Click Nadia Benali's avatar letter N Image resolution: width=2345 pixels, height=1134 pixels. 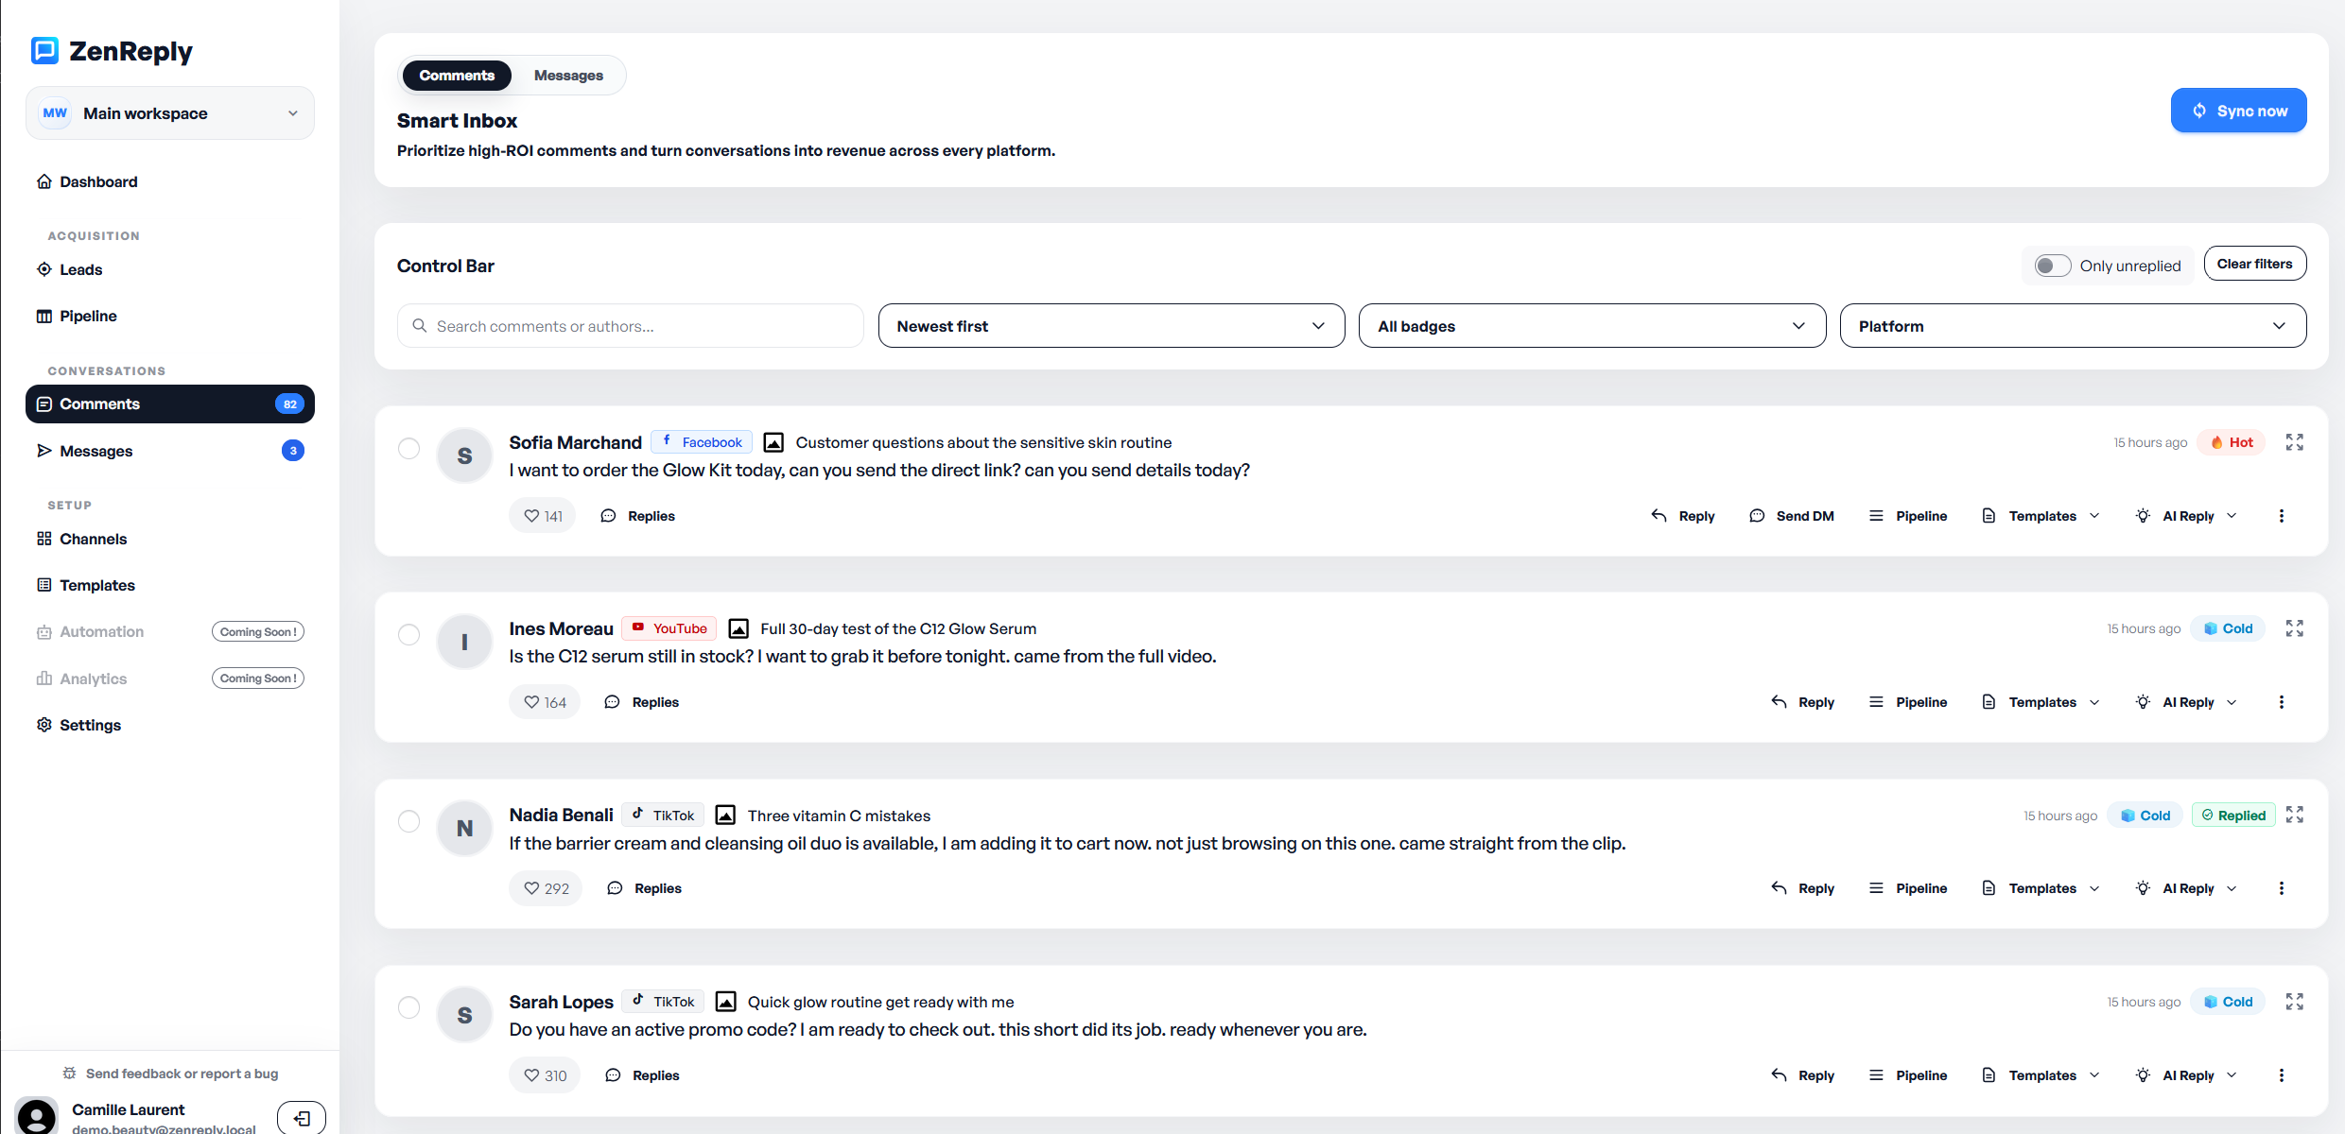point(464,828)
